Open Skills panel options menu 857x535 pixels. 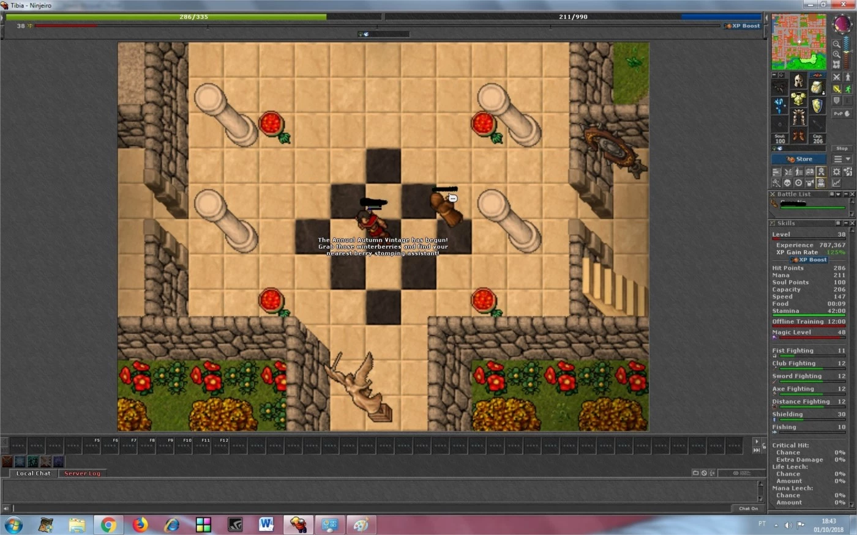[838, 223]
